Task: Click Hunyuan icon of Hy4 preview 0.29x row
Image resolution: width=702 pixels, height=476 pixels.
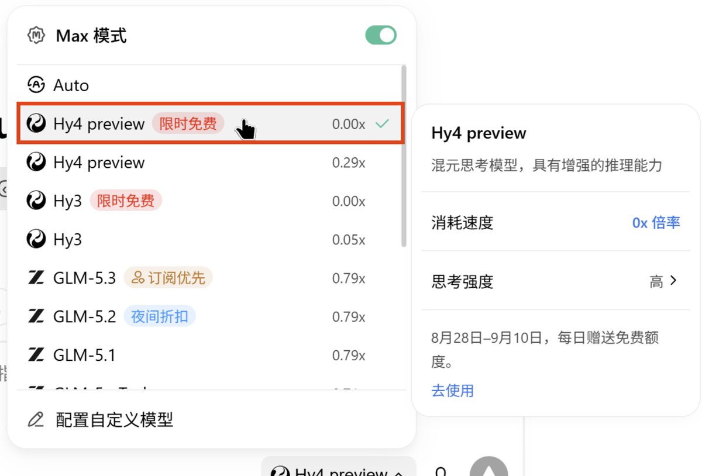Action: [36, 163]
